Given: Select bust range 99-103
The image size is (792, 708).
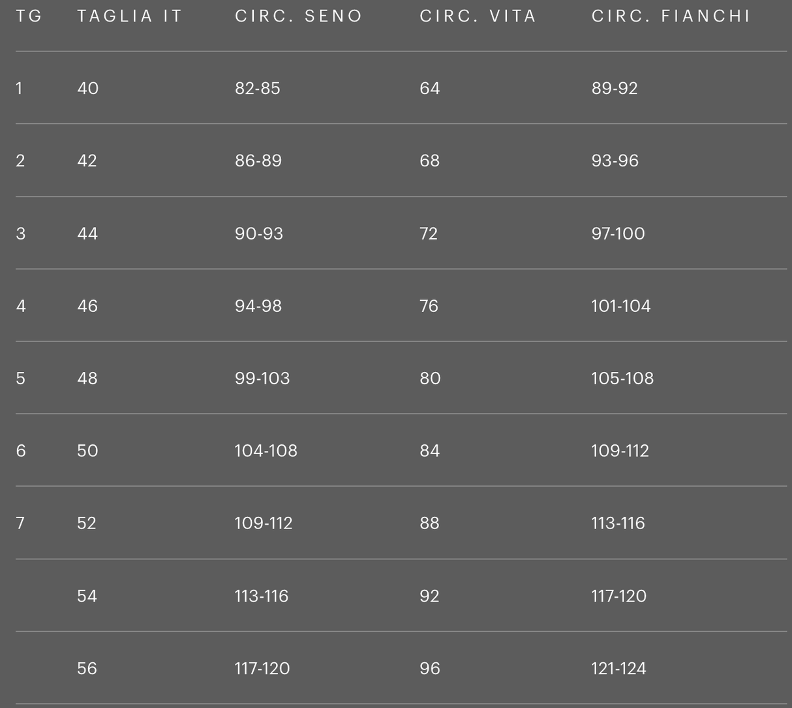Looking at the screenshot, I should point(262,378).
